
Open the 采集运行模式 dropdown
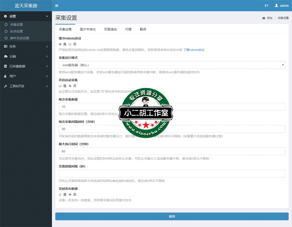pyautogui.click(x=172, y=65)
